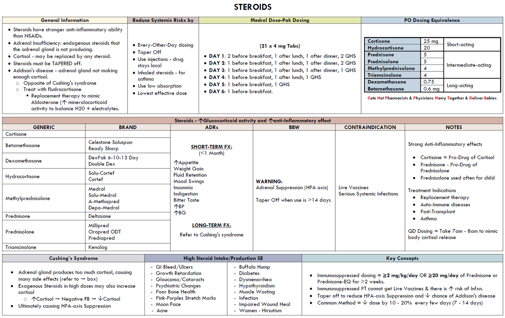
Task: Select the Buffalo Hump list item
Action: [254, 267]
